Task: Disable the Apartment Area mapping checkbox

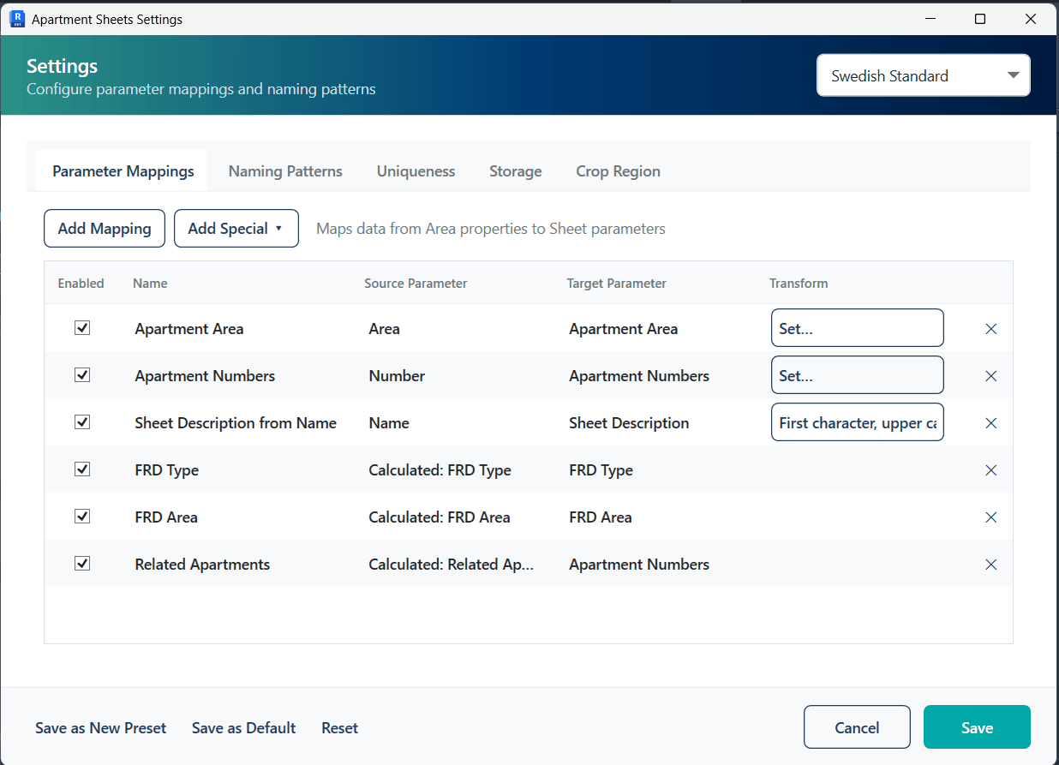Action: (x=82, y=328)
